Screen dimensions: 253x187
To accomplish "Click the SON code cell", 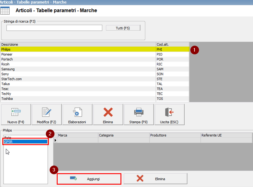I will coord(173,74).
